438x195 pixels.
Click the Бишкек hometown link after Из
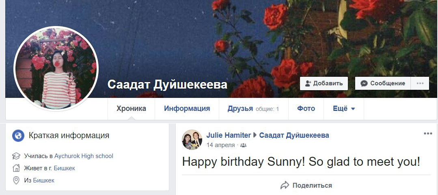point(43,180)
